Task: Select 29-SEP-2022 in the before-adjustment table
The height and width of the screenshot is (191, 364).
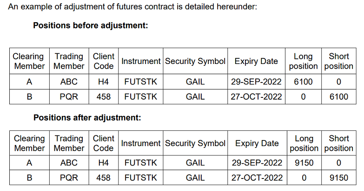Action: (256, 82)
